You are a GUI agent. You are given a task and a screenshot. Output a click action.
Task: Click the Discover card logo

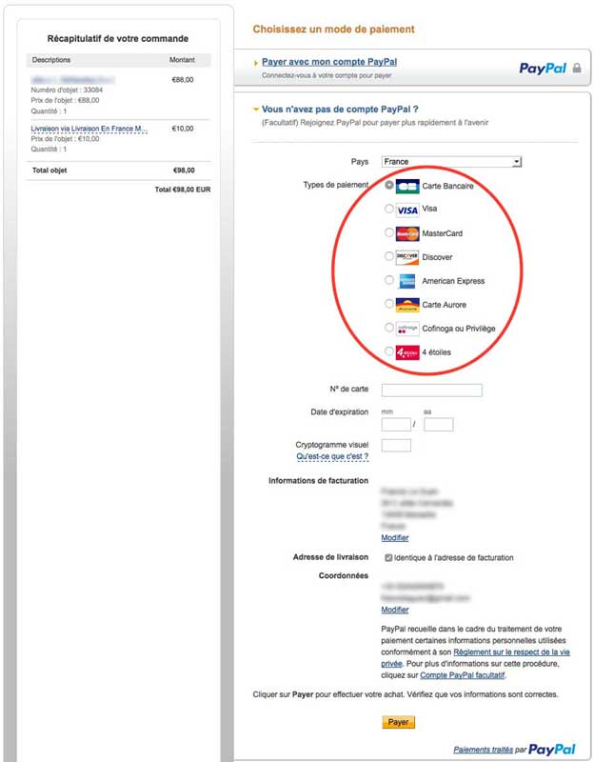407,257
